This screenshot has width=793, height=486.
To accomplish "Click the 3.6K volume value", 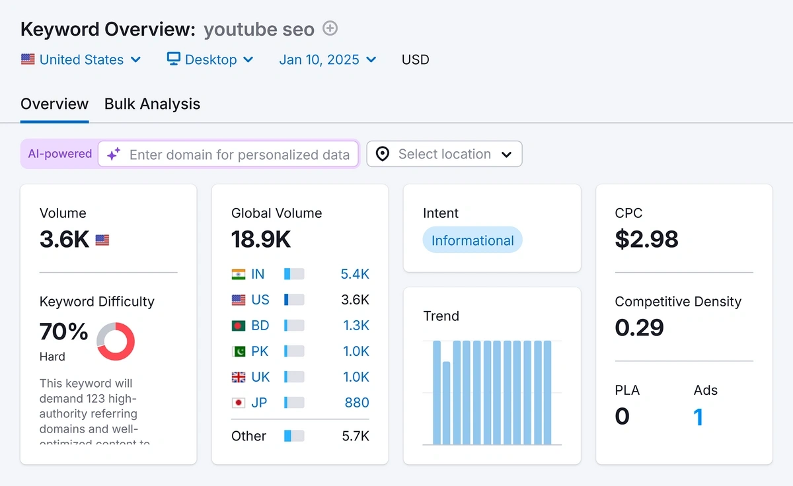I will pyautogui.click(x=64, y=240).
